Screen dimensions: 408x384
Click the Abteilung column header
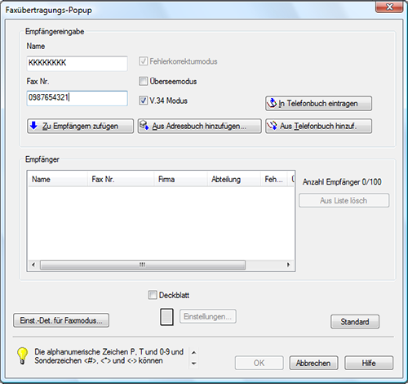(x=234, y=179)
